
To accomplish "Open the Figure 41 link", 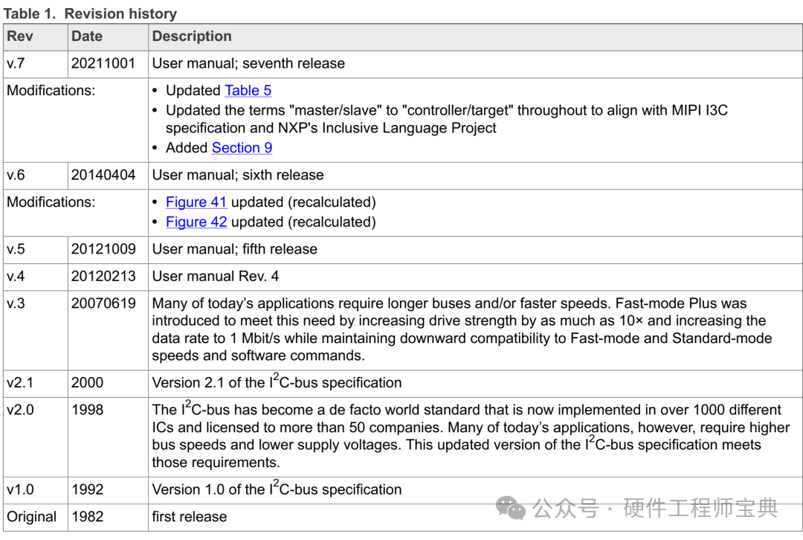I will click(196, 202).
